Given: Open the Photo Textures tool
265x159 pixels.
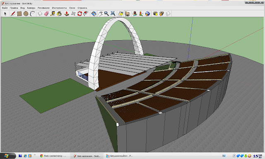Looking at the screenshot, I should (x=141, y=14).
